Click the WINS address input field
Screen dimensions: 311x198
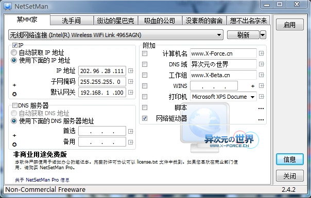pyautogui.click(x=214, y=86)
